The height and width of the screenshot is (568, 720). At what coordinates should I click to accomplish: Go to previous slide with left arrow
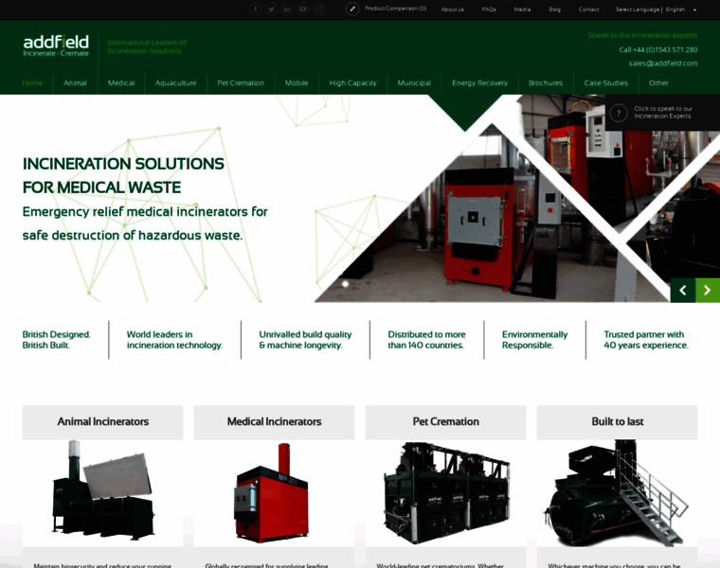[682, 291]
